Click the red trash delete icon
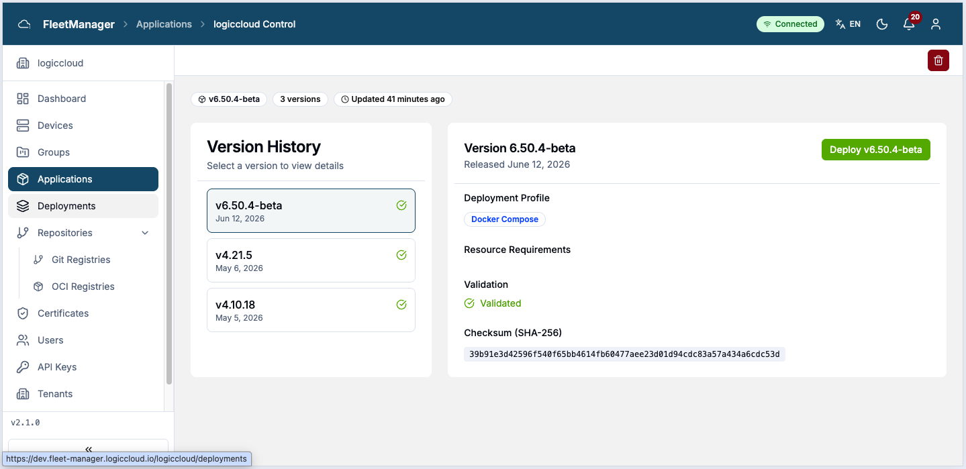Viewport: 966px width, 469px height. point(938,60)
